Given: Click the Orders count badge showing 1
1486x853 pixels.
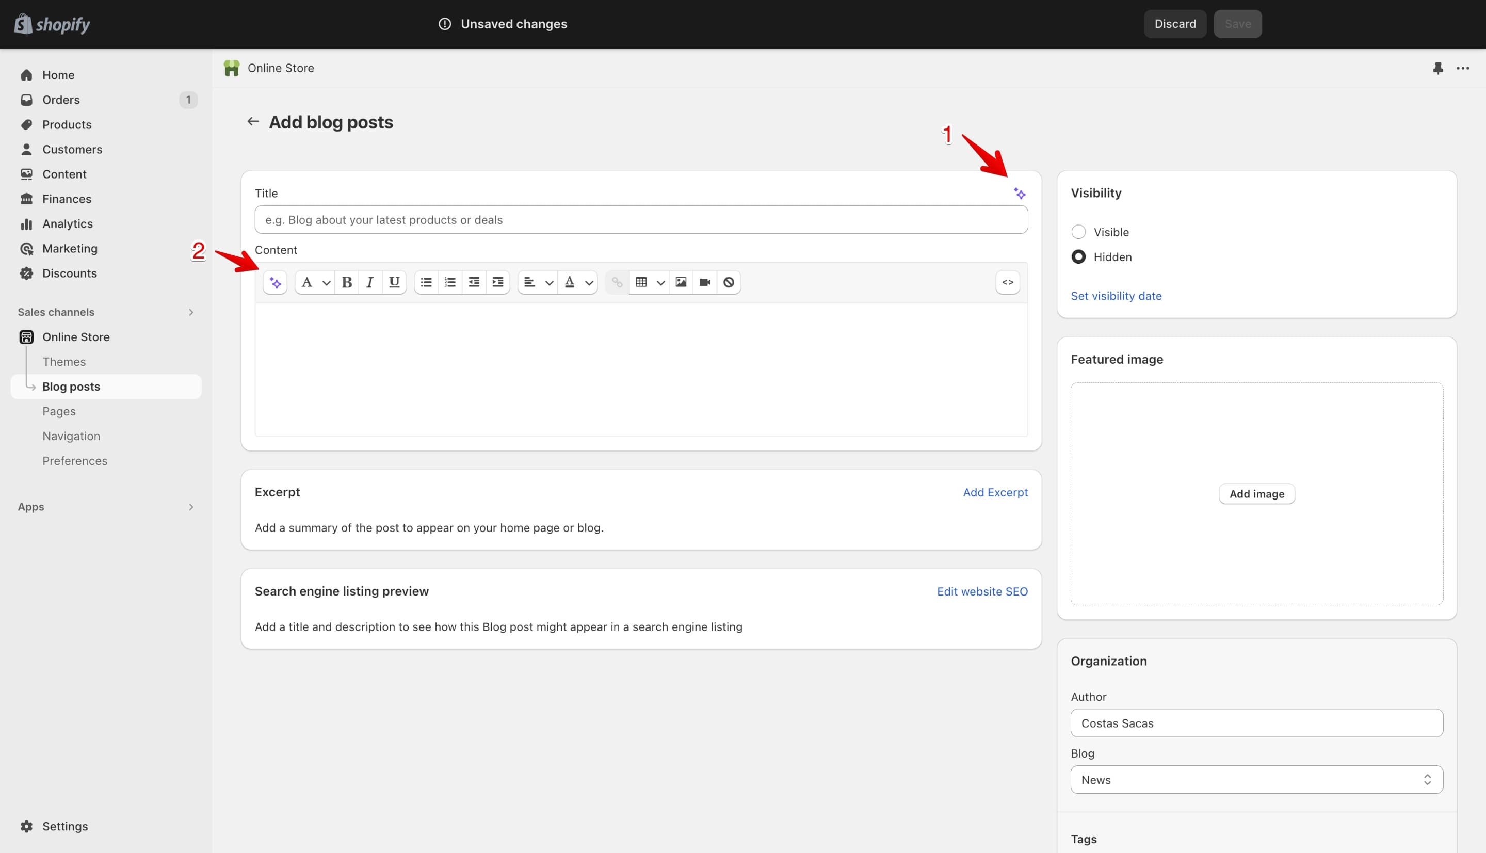Looking at the screenshot, I should click(188, 100).
